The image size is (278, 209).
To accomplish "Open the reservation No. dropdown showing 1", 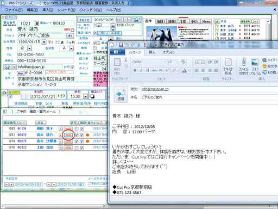I will click(x=99, y=25).
